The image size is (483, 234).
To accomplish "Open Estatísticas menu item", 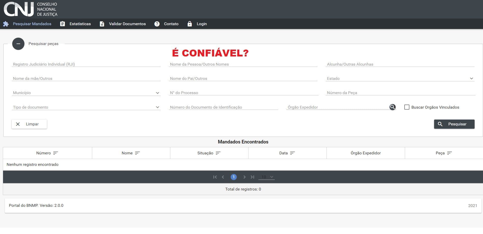I will (75, 24).
